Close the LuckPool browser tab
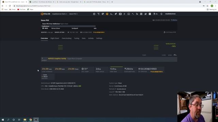Screen dimensions: 218x122 point(53,2)
